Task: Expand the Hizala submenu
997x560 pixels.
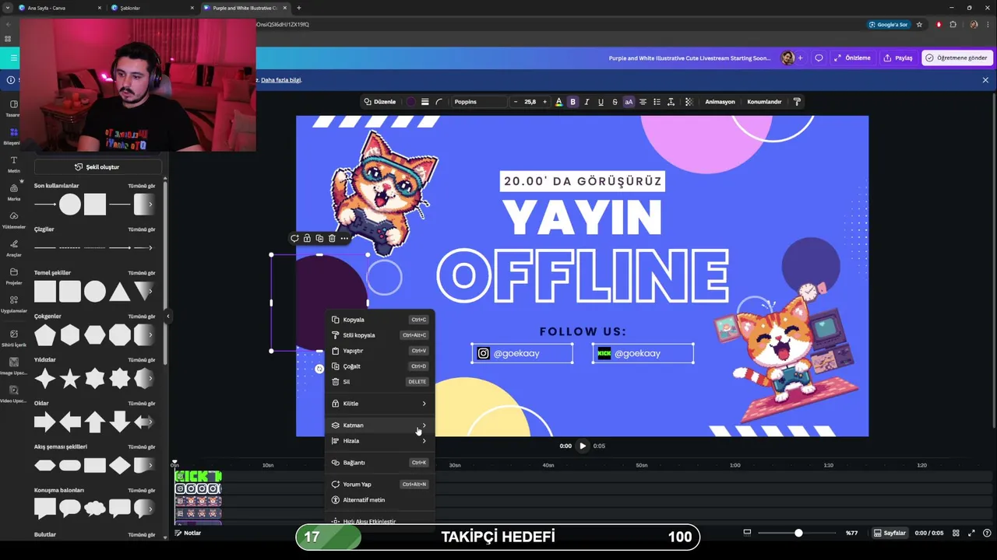Action: pyautogui.click(x=379, y=441)
